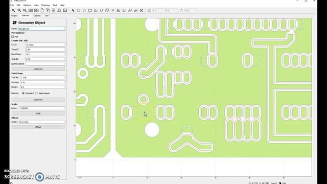Create a New Geometry with the blank-page icon

tap(42, 10)
